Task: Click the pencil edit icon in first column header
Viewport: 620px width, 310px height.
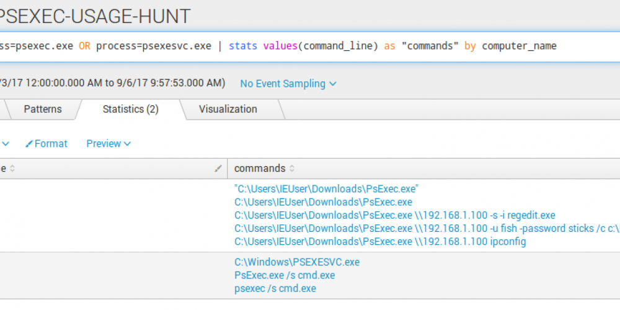Action: click(x=218, y=169)
